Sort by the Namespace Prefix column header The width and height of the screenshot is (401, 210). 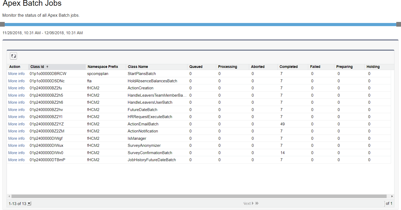tap(103, 67)
